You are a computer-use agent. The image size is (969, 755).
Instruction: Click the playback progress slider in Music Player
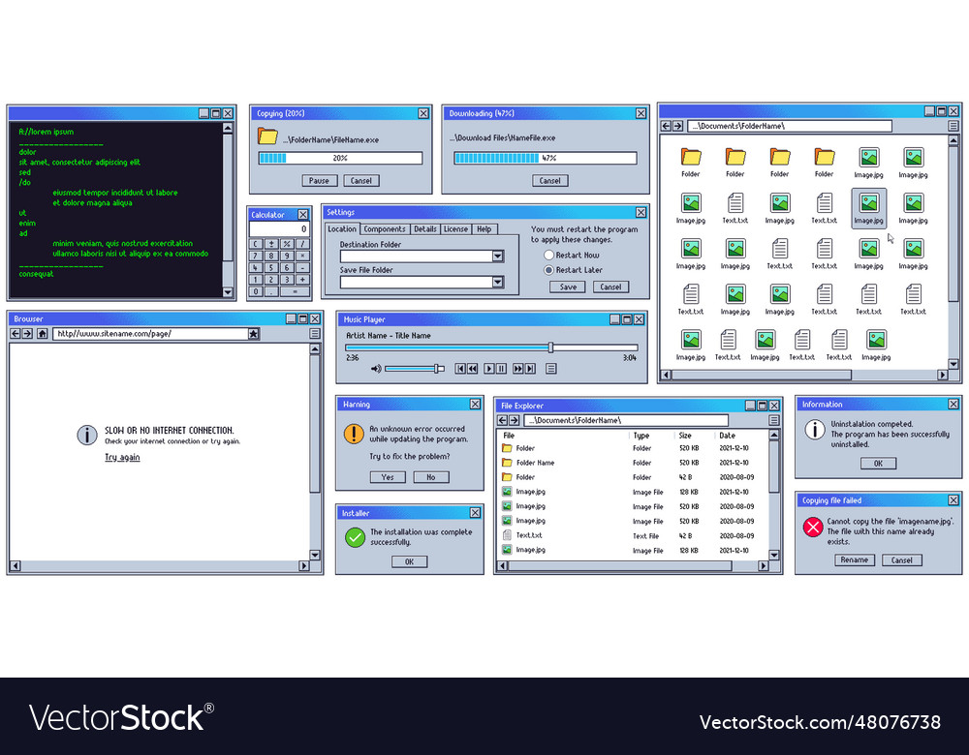point(551,347)
